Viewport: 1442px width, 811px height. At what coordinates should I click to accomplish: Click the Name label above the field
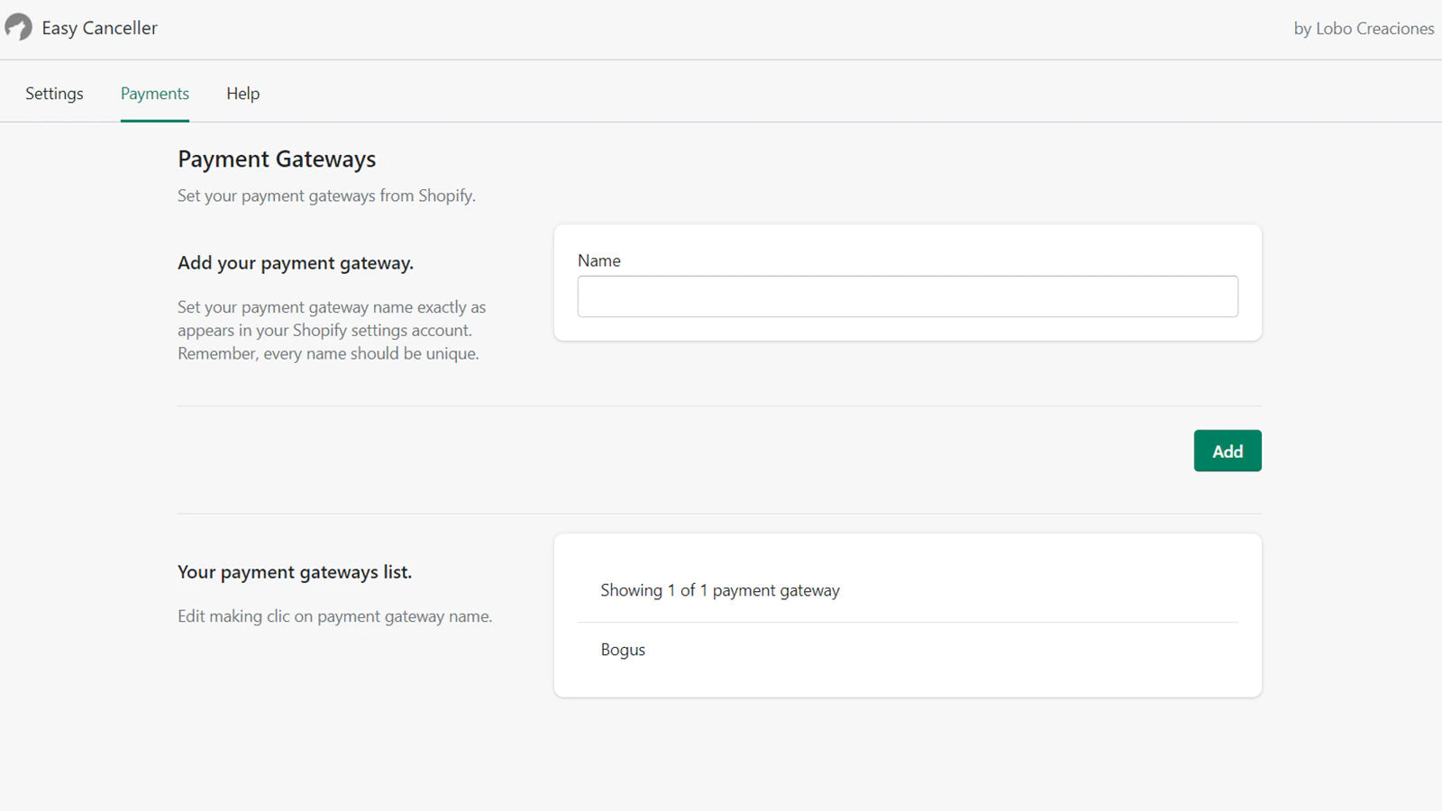coord(598,260)
